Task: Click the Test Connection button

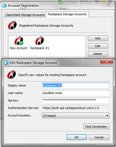Action: point(96,126)
